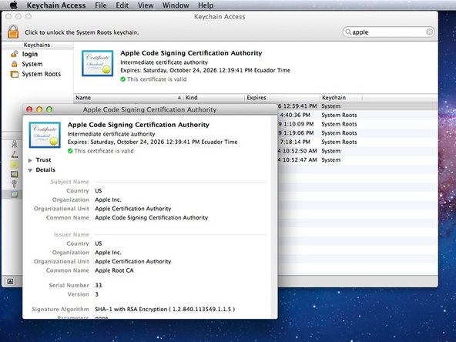Select the row expiring 7:18:14 PM
456x342 pixels.
(357, 142)
